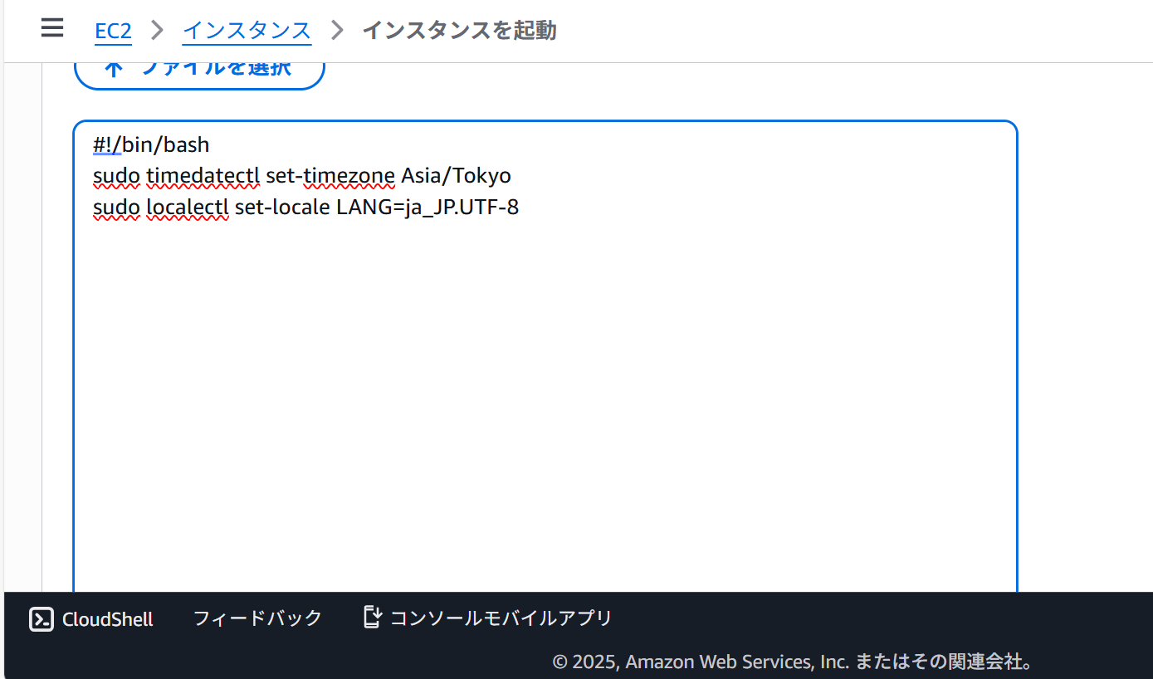Click the upload arrow in ファイルを選択 button
The height and width of the screenshot is (679, 1153).
pos(115,66)
